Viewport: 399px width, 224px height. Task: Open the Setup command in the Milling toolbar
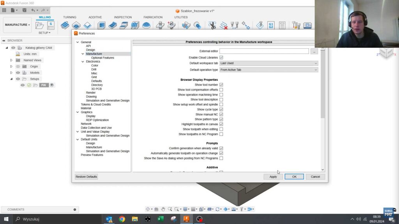tap(40, 24)
